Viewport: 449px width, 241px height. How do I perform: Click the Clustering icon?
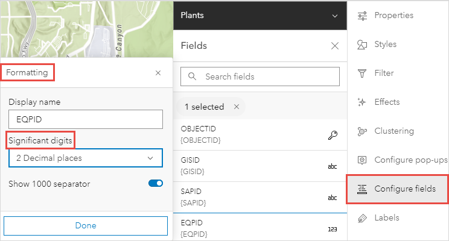coord(363,131)
